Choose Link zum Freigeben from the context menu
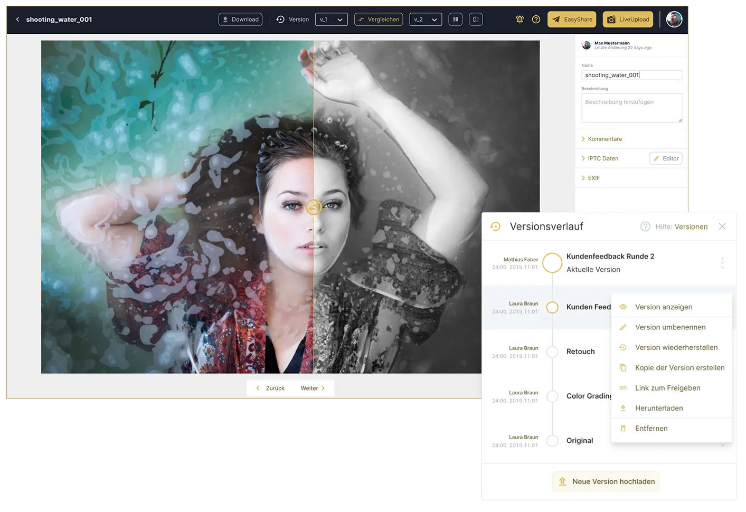 click(x=668, y=387)
